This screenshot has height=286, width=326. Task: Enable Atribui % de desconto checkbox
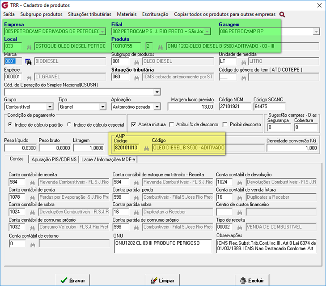tap(172, 124)
